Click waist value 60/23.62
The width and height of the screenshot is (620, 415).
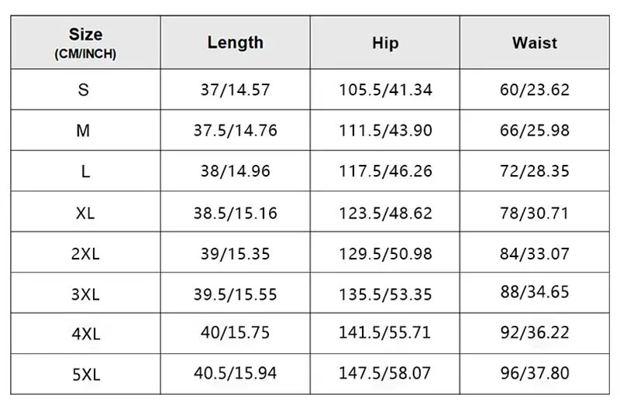534,90
